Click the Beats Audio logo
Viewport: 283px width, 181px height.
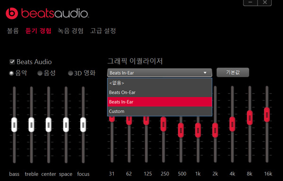[x=47, y=13]
